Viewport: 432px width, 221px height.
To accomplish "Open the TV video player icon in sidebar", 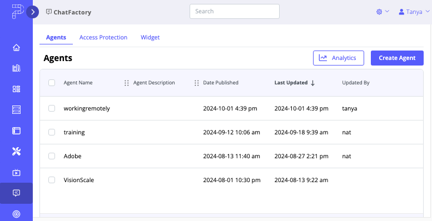I will [16, 173].
